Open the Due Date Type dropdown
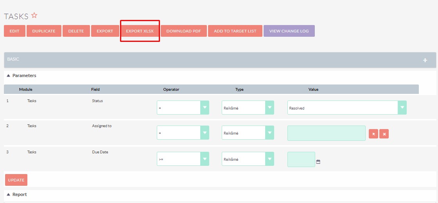438x203 pixels. tap(248, 159)
